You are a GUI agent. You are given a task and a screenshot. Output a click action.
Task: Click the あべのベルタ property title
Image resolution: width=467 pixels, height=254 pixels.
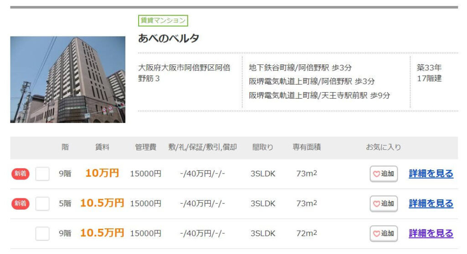tap(168, 38)
